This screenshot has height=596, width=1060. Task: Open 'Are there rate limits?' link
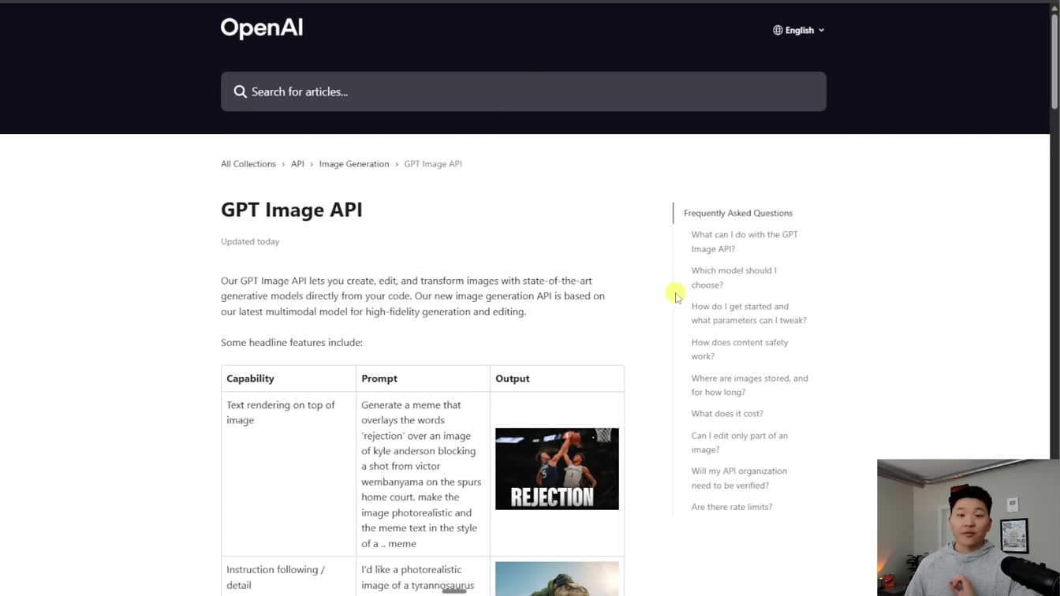732,507
